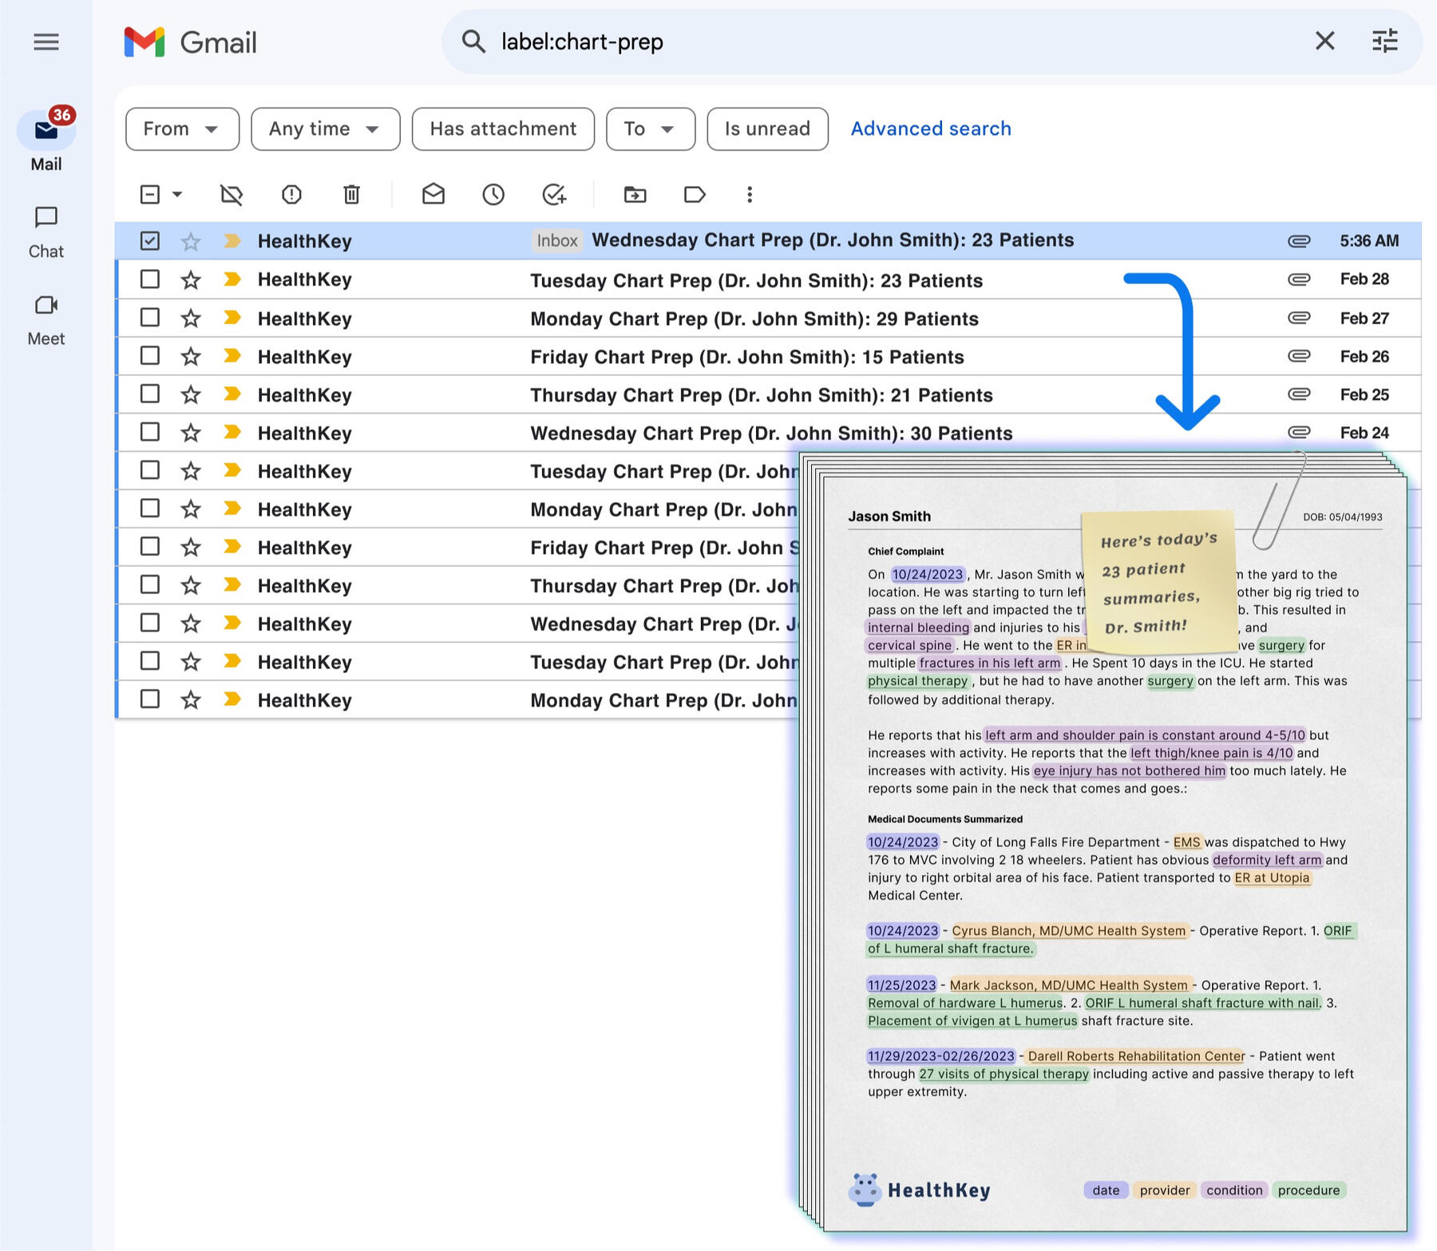Viewport: 1437px width, 1251px height.
Task: Open the From filter dropdown
Action: 182,129
